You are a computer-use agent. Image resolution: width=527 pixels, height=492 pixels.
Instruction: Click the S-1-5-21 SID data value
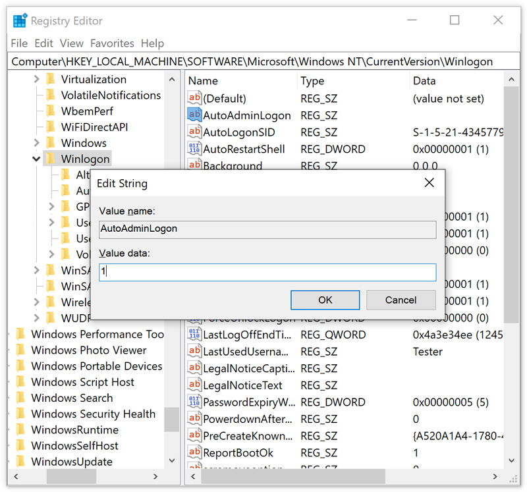[x=458, y=132]
